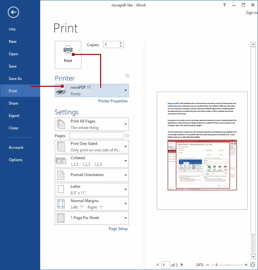Image resolution: width=258 pixels, height=270 pixels.
Task: Go to next preview page arrow
Action: [x=182, y=265]
